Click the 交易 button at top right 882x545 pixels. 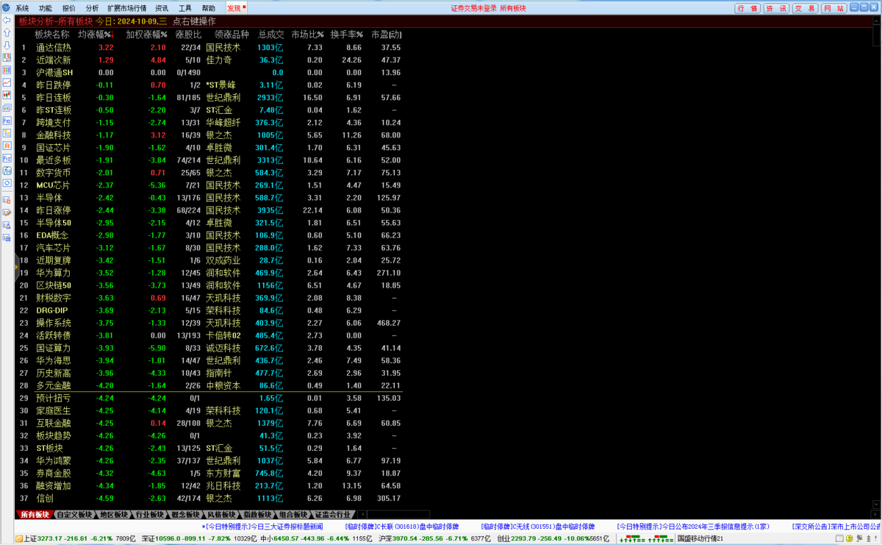click(805, 8)
